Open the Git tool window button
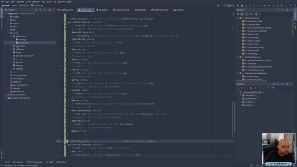Screen dimensions: 297x167 7,162
